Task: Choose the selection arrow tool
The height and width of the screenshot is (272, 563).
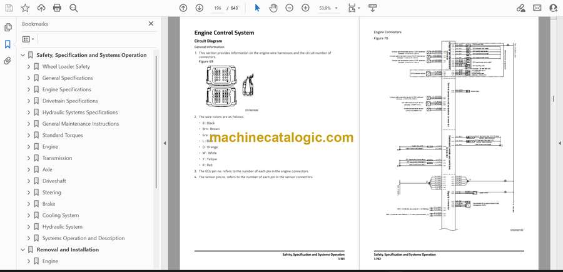Action: pos(257,8)
